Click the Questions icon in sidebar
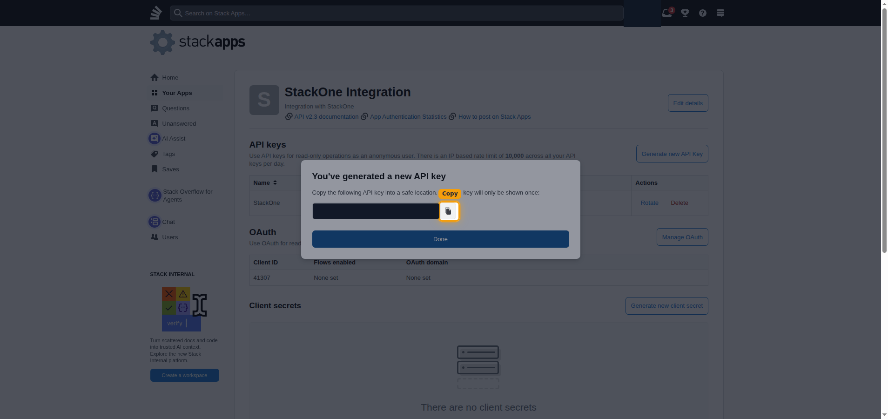Screen dimensions: 888x419 pos(155,108)
